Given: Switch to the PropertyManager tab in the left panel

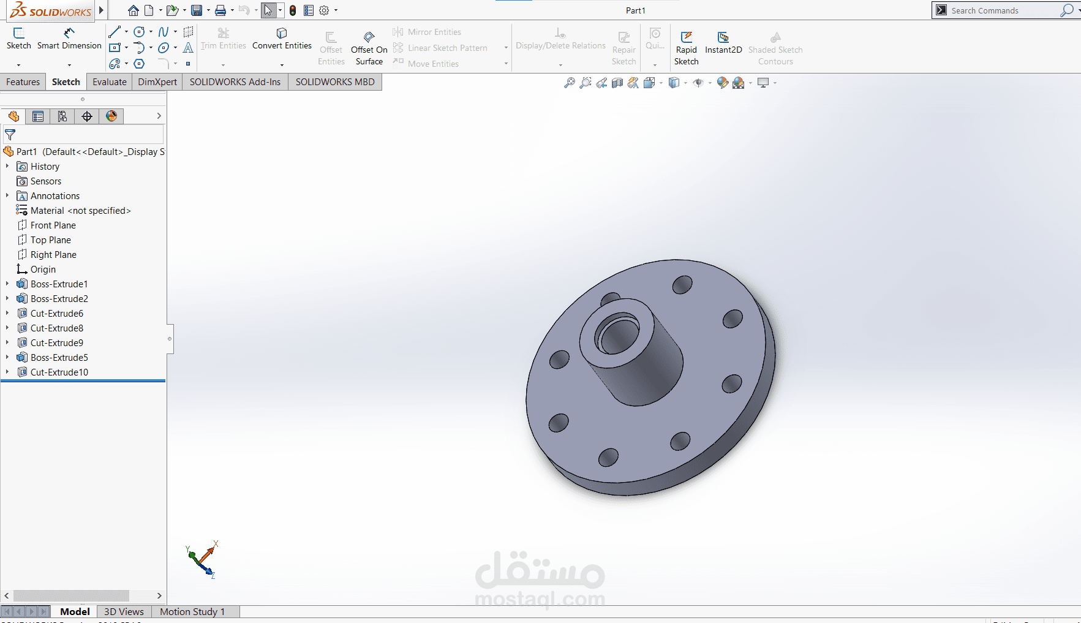Looking at the screenshot, I should pos(38,116).
